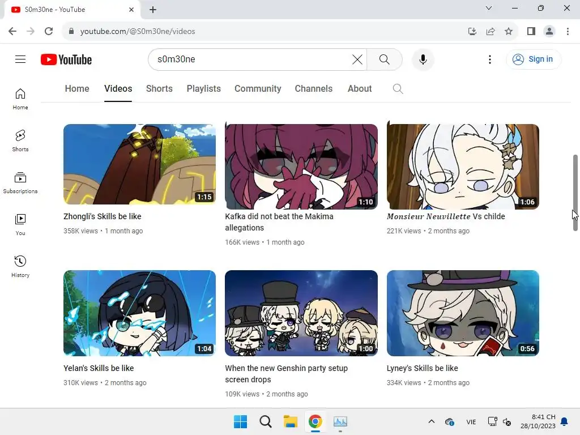Switch to the channel Shorts tab
The width and height of the screenshot is (580, 435).
[x=159, y=89]
